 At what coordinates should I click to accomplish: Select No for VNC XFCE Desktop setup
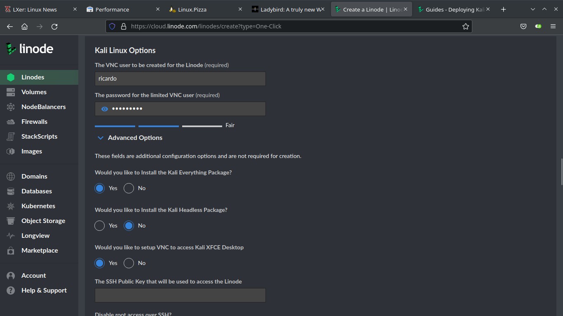tap(129, 263)
